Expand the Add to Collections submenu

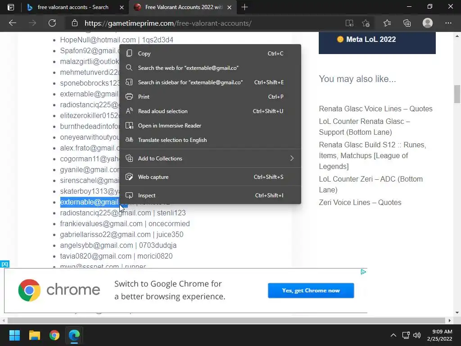click(210, 158)
